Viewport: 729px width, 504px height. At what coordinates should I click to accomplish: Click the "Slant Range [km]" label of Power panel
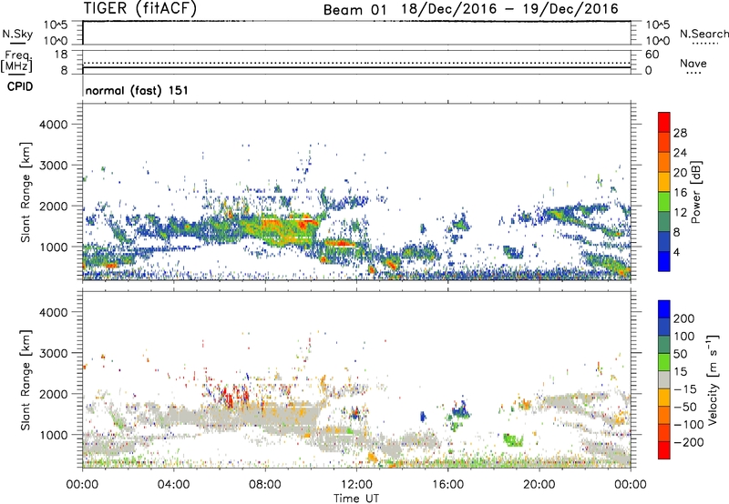click(x=26, y=192)
